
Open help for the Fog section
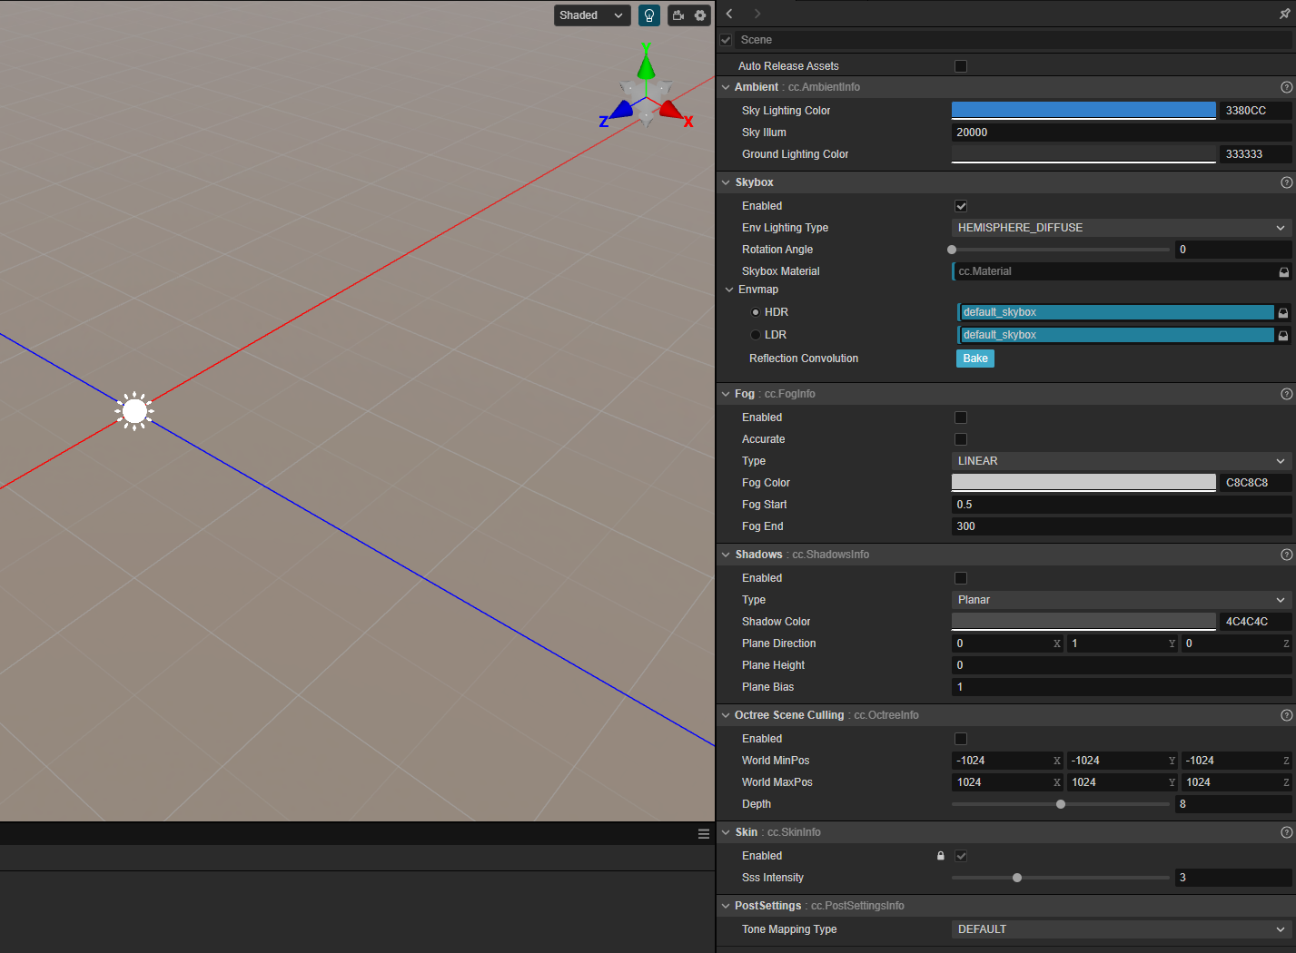point(1286,394)
